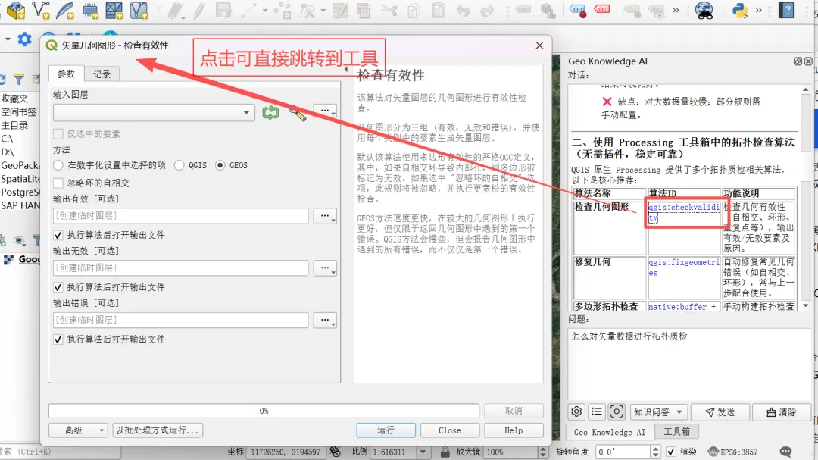
Task: Open the digitize-segment dropdown arrow in toolbar
Action: coord(265,11)
